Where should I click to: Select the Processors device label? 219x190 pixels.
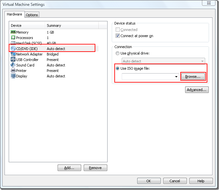pos(24,38)
